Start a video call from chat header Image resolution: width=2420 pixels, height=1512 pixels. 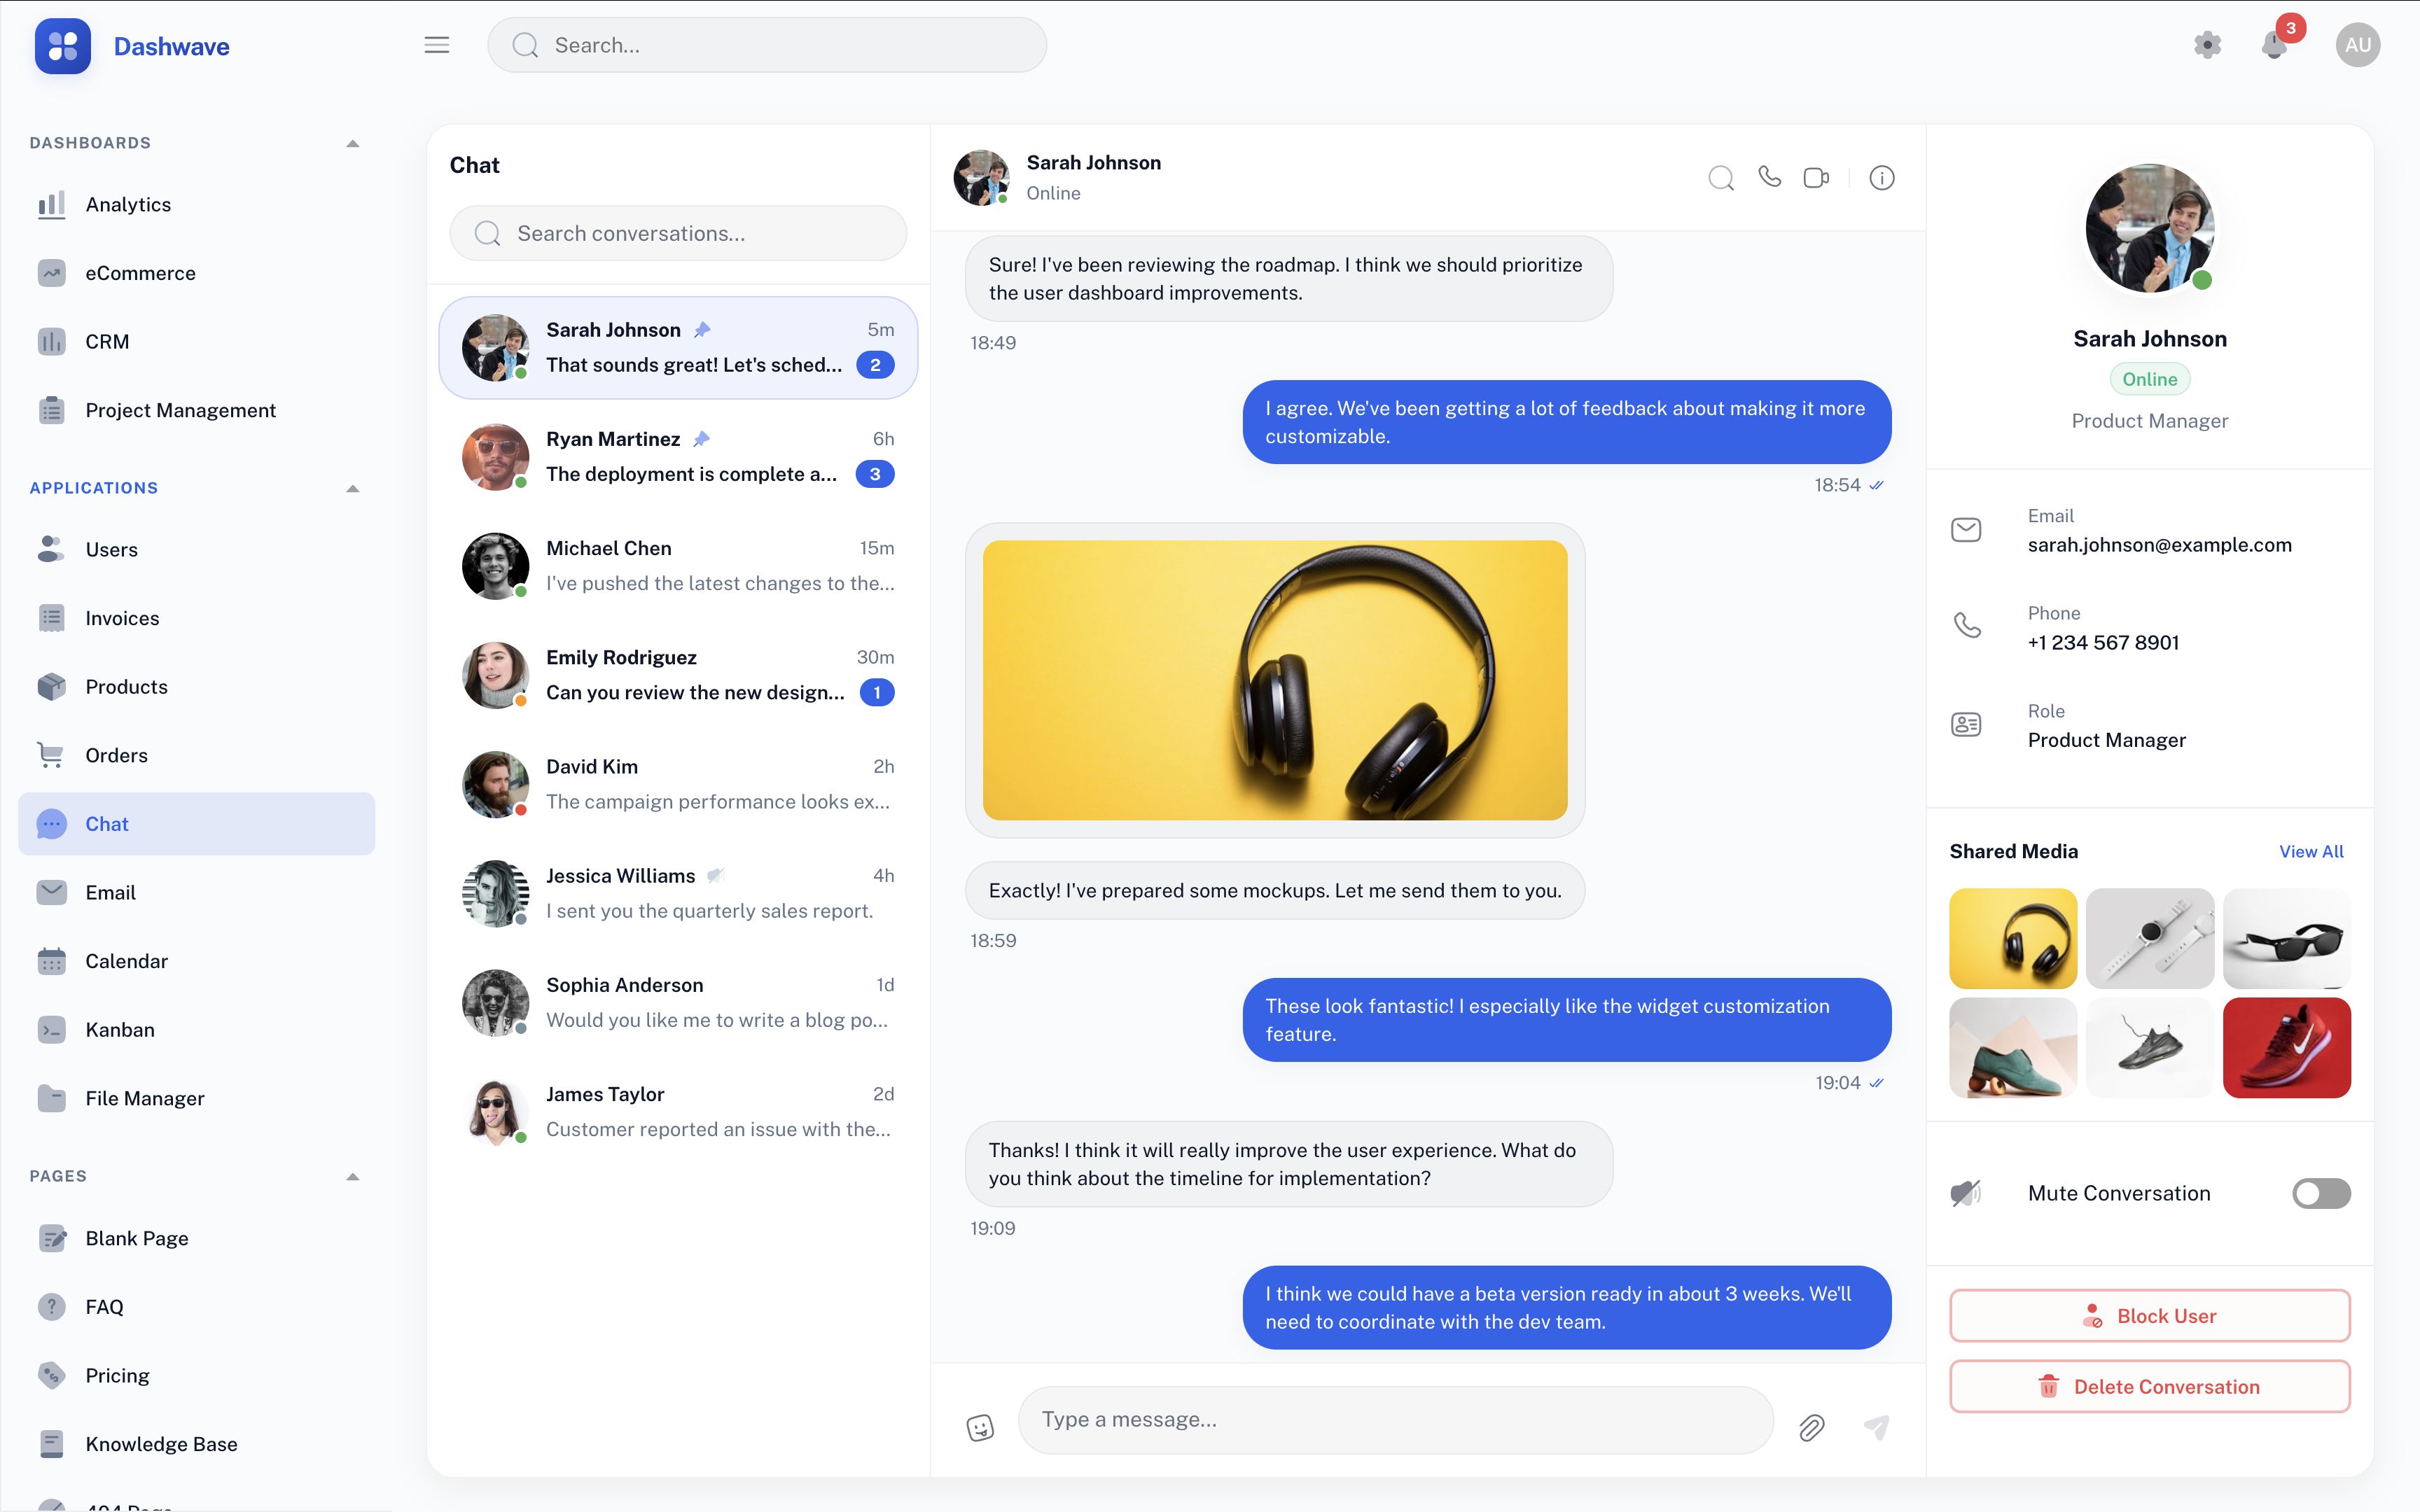[1816, 177]
